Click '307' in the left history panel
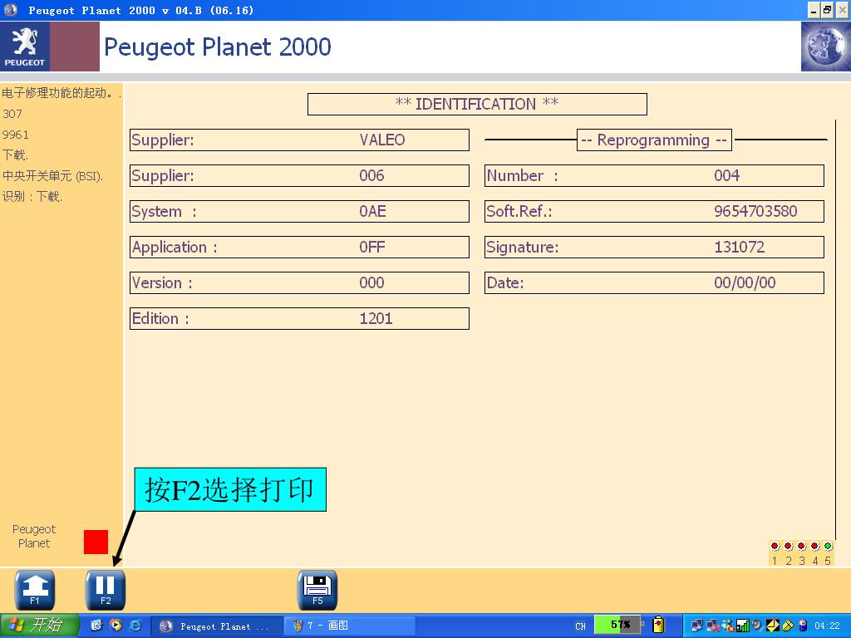This screenshot has height=638, width=851. [x=12, y=114]
